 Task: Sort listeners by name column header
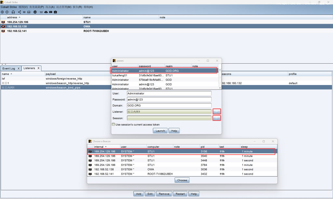(x=22, y=74)
